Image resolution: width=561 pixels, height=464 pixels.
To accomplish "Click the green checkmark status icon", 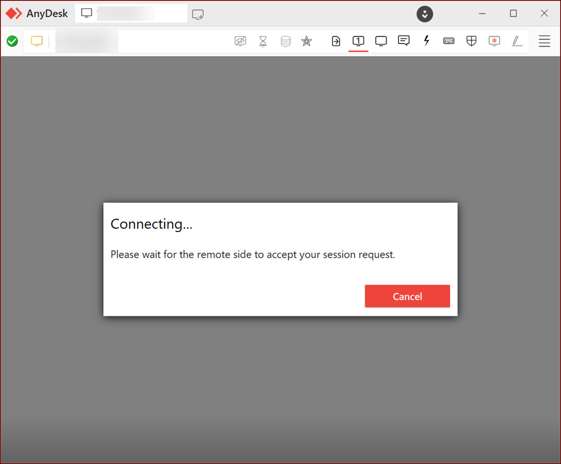I will click(12, 41).
